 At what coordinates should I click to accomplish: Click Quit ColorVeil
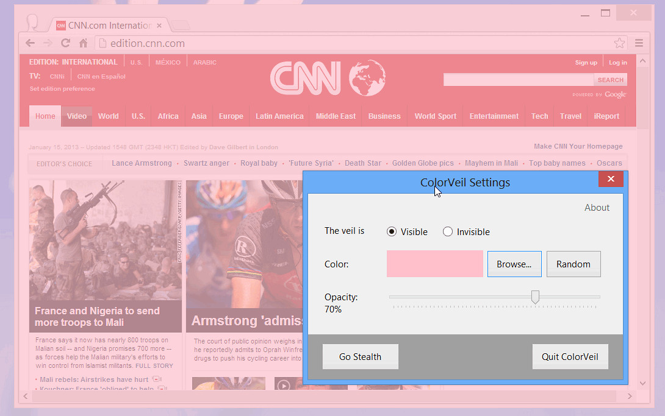(570, 356)
